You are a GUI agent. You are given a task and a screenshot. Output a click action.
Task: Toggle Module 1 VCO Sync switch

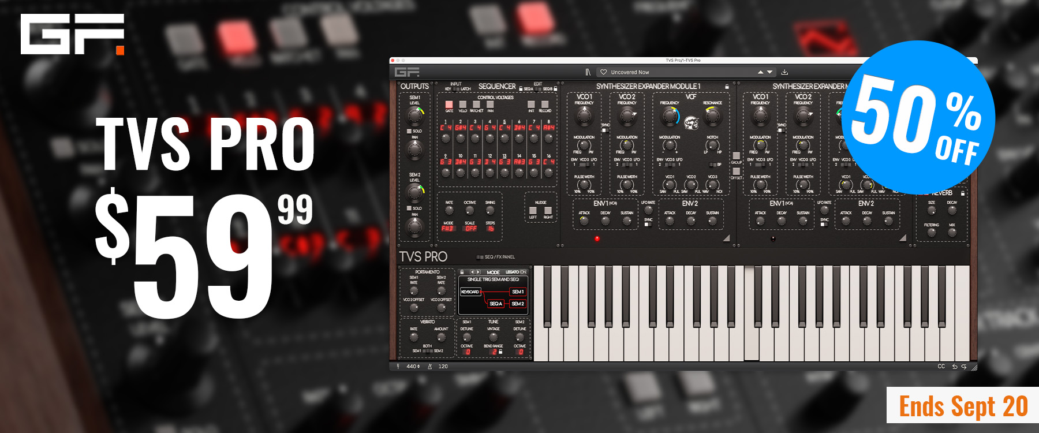[x=605, y=130]
